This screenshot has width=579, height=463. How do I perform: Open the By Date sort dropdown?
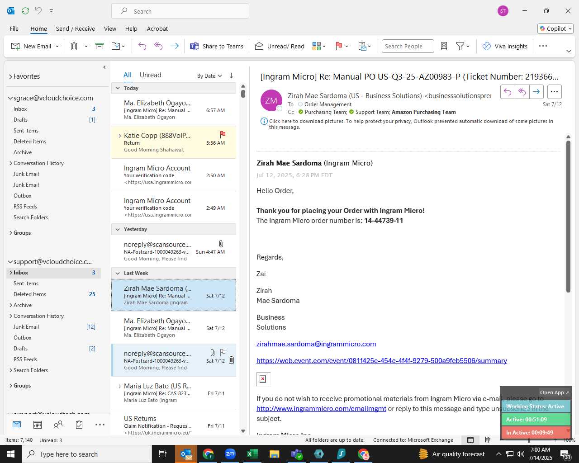pyautogui.click(x=209, y=76)
